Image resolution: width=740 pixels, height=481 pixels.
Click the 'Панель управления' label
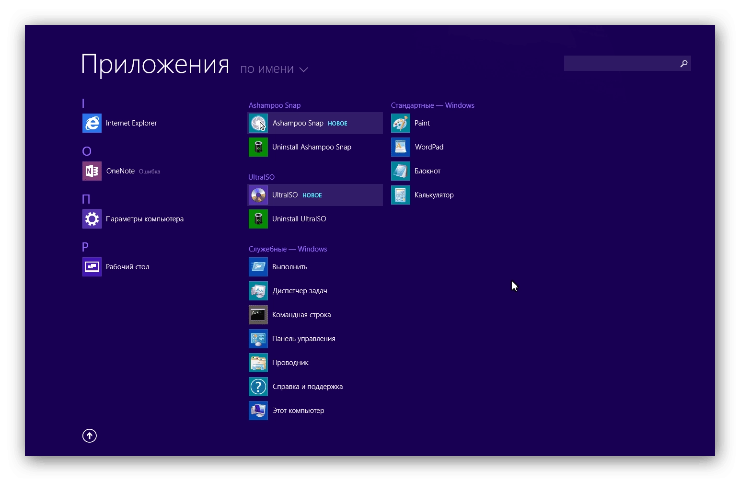pyautogui.click(x=304, y=339)
